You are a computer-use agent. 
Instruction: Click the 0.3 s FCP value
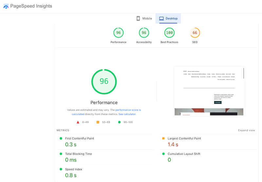click(71, 144)
